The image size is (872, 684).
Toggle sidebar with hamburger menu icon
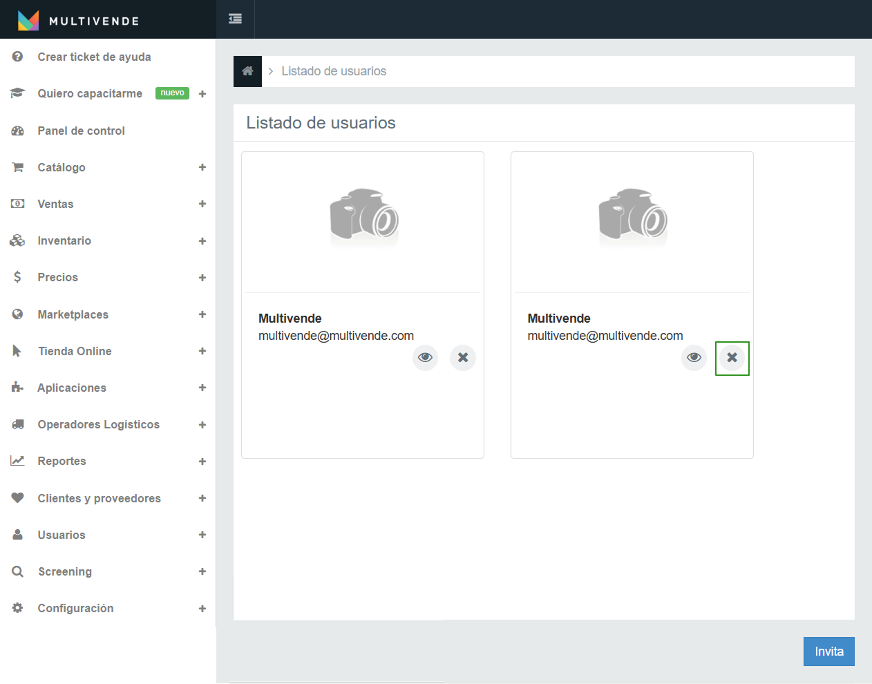[x=235, y=19]
